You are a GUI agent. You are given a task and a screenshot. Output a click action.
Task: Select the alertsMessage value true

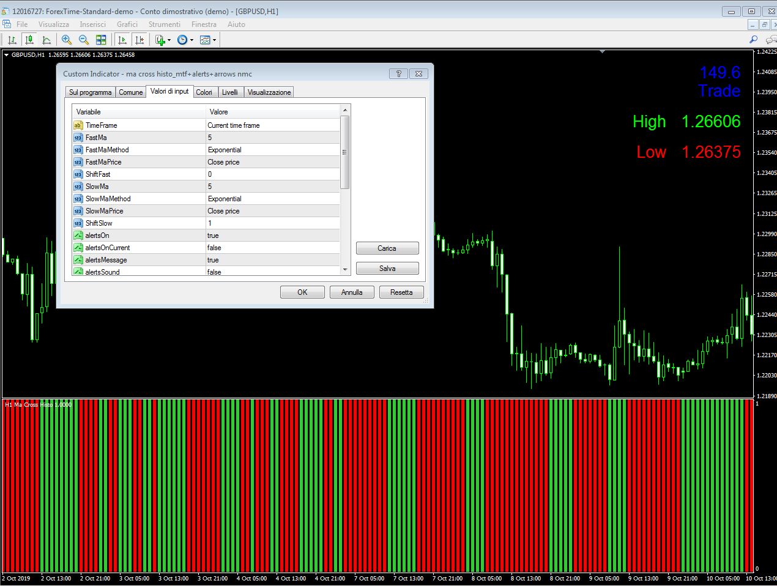(x=273, y=260)
